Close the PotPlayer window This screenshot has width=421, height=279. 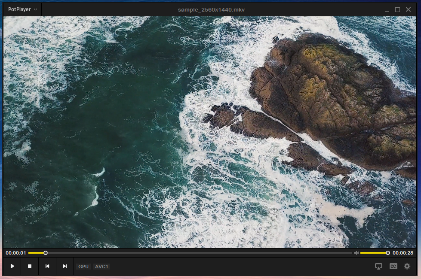tap(409, 9)
